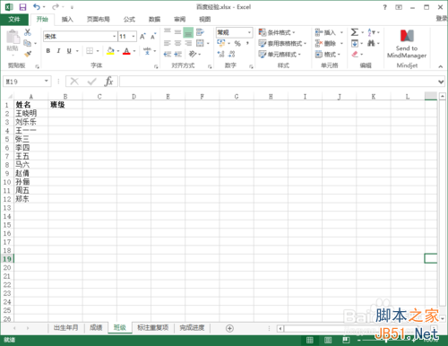This screenshot has width=448, height=346.
Task: Toggle top vertical alignment
Action: [x=168, y=31]
